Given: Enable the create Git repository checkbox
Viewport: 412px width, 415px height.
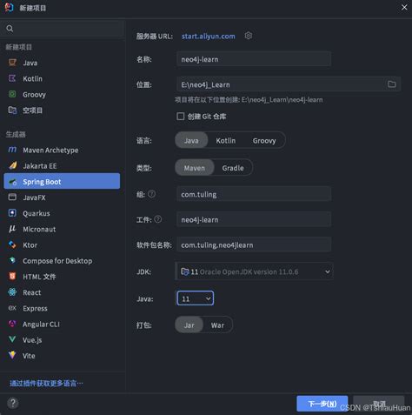Looking at the screenshot, I should tap(180, 117).
